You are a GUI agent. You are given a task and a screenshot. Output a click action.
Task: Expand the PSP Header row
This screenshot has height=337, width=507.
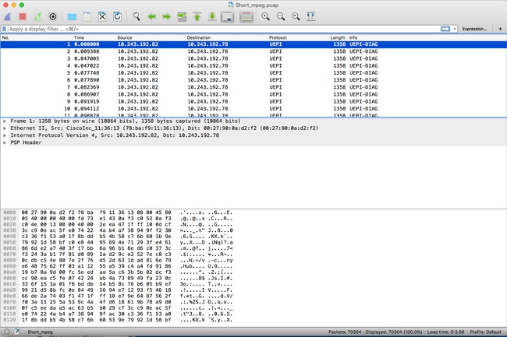point(5,142)
